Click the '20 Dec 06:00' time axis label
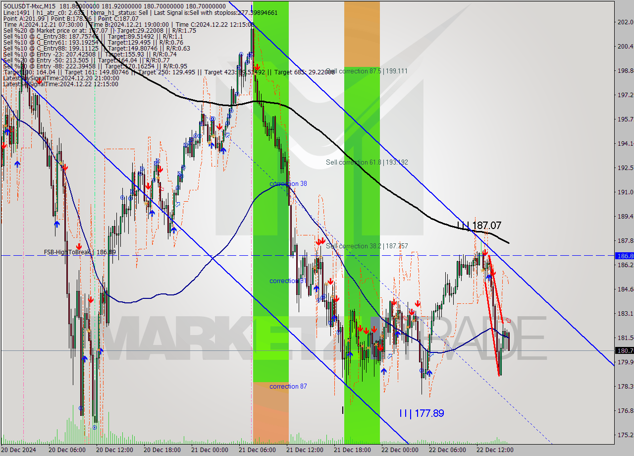634x456 pixels. point(67,450)
